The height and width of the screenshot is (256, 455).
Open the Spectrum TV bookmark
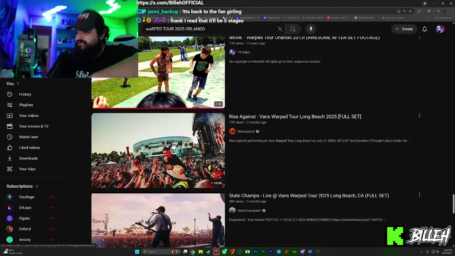coord(292,18)
